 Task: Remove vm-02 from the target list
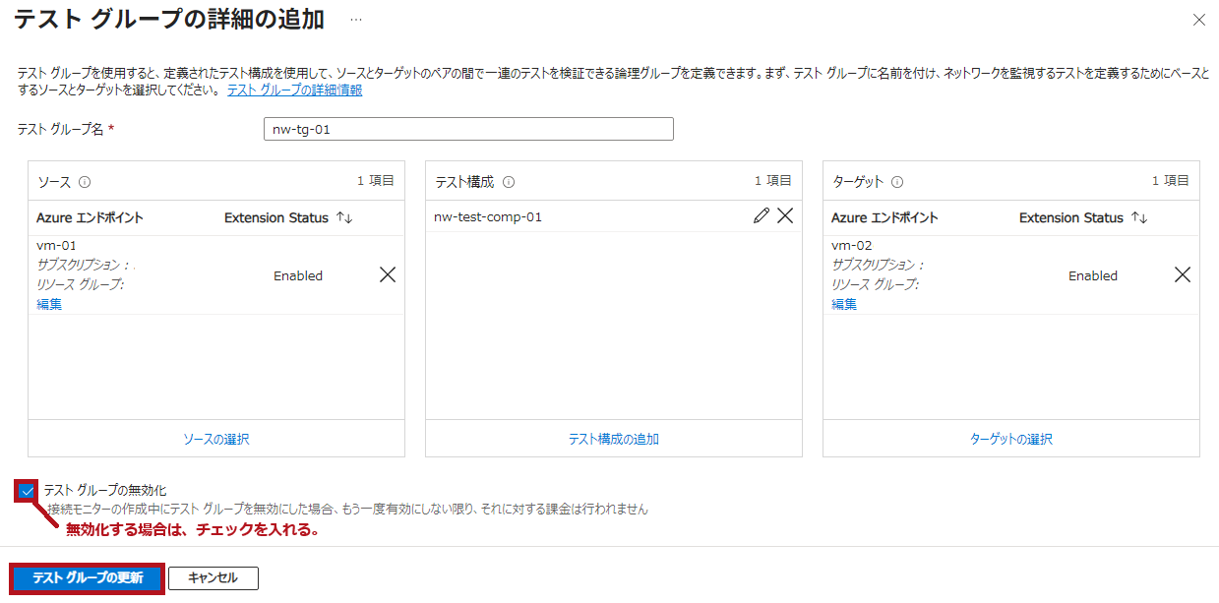click(1183, 275)
